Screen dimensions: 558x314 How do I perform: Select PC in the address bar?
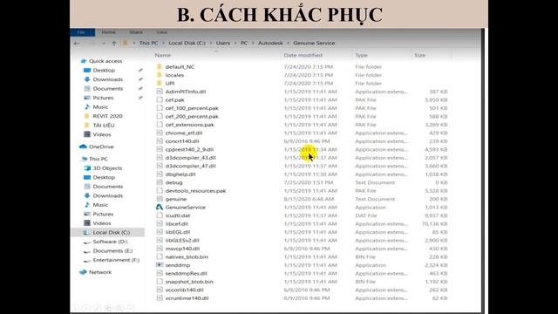coord(244,43)
